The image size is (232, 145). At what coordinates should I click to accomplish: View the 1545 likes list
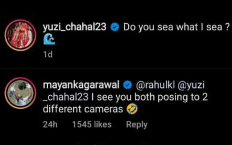(x=92, y=124)
